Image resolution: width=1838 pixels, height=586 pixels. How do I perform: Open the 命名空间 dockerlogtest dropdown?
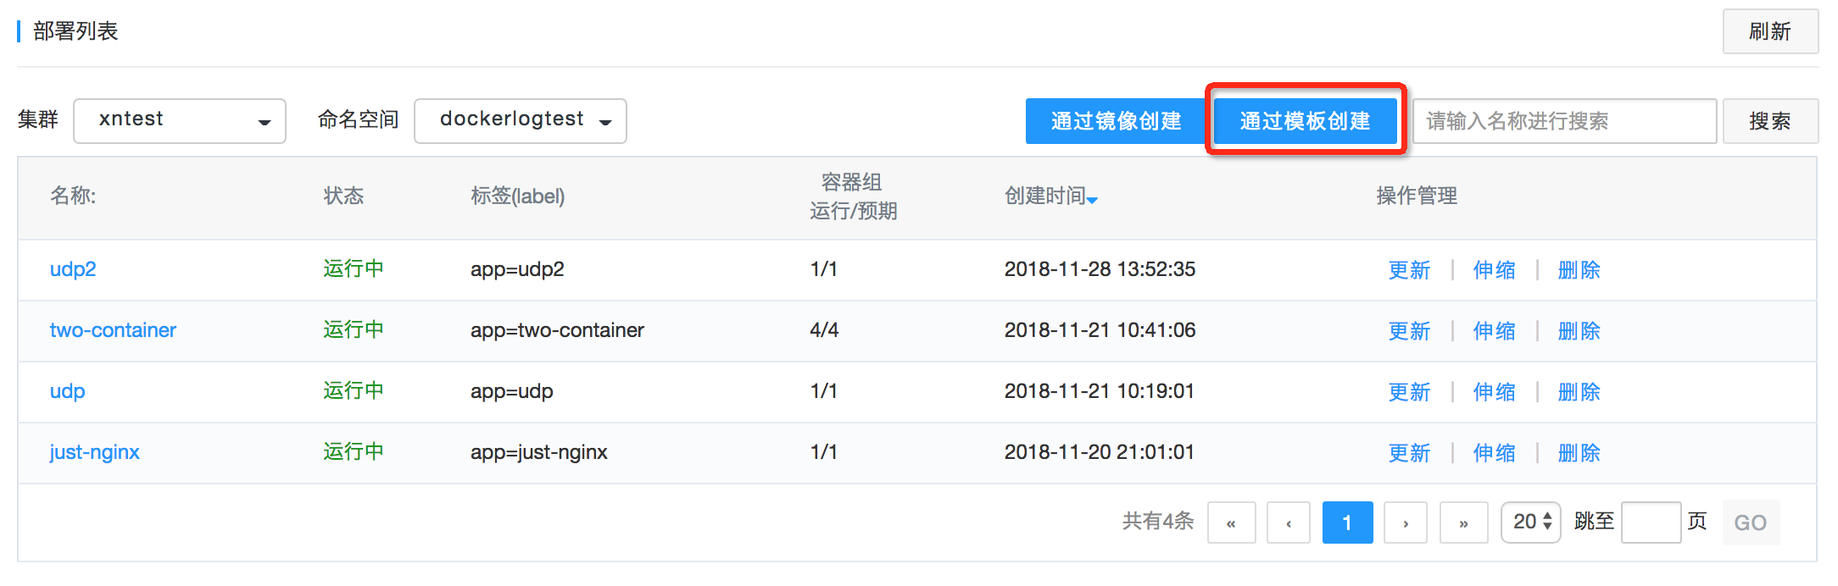[x=521, y=121]
